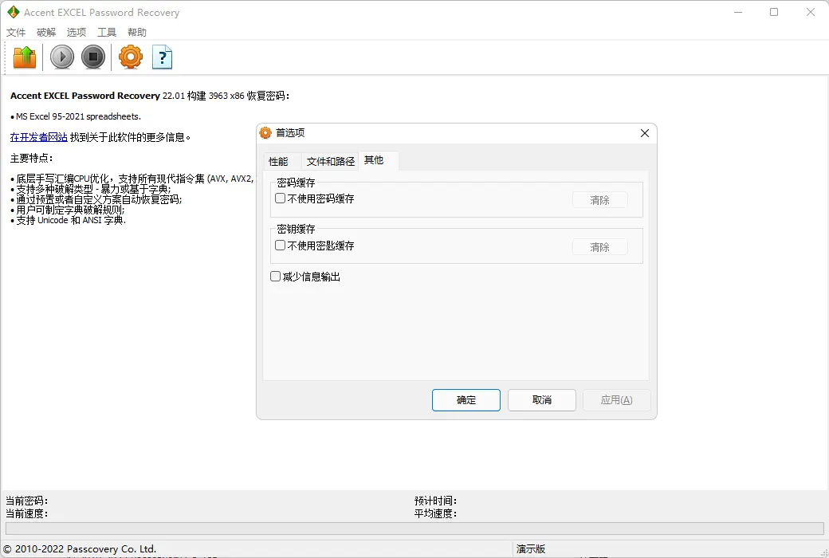
Task: Open the 工具 menu
Action: (x=106, y=32)
